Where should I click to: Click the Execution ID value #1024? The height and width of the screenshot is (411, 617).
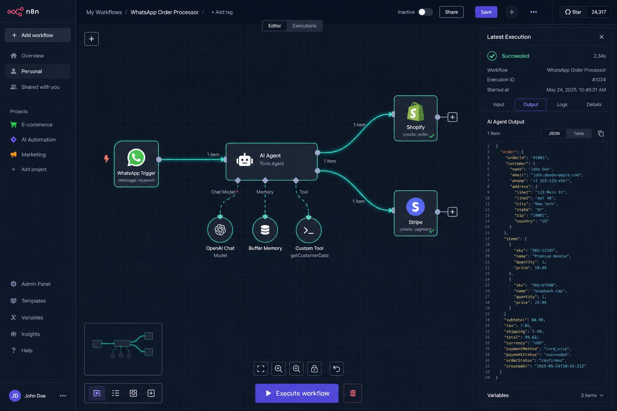[599, 80]
